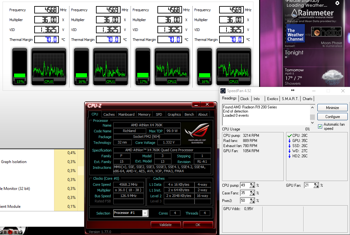Click the blue arrow beside WD: 27C
The width and height of the screenshot is (350, 235).
290,151
